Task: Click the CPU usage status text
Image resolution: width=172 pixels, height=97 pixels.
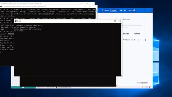Action: coord(50,87)
